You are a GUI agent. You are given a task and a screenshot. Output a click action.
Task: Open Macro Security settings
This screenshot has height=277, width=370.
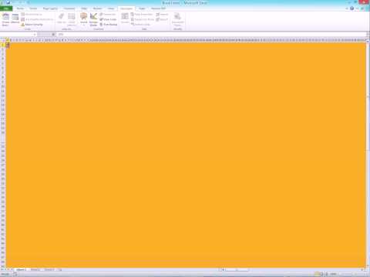pos(32,25)
